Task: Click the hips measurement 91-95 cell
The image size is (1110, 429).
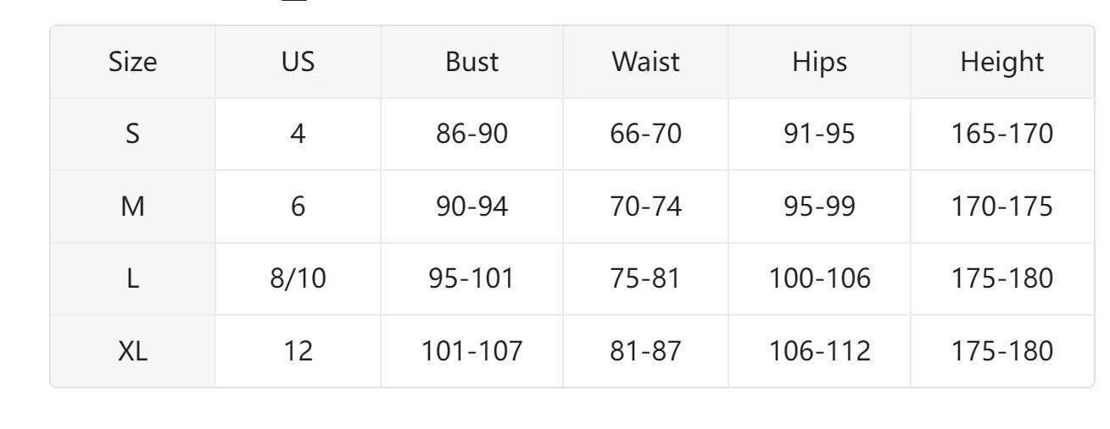Action: [x=819, y=134]
